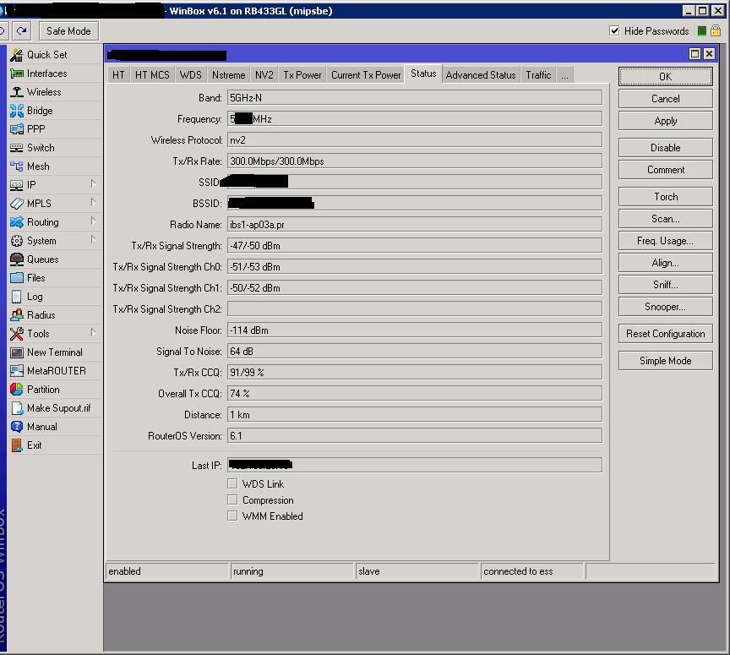The image size is (730, 655).
Task: Launch New Terminal from the sidebar
Action: pos(54,352)
